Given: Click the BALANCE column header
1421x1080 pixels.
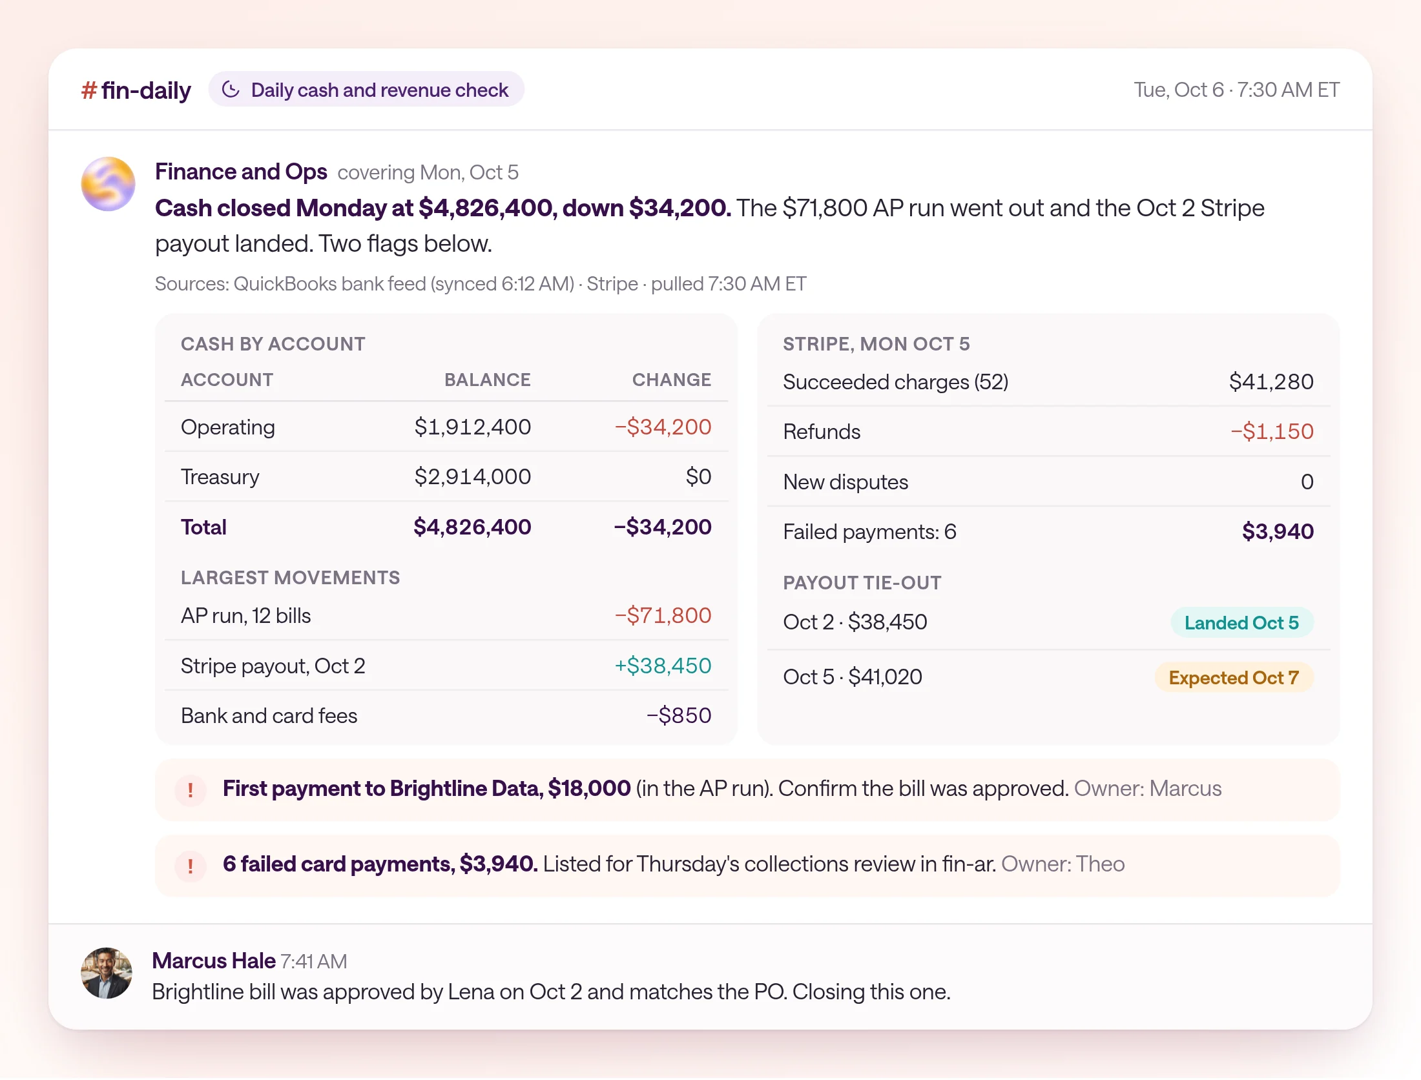Looking at the screenshot, I should [488, 380].
